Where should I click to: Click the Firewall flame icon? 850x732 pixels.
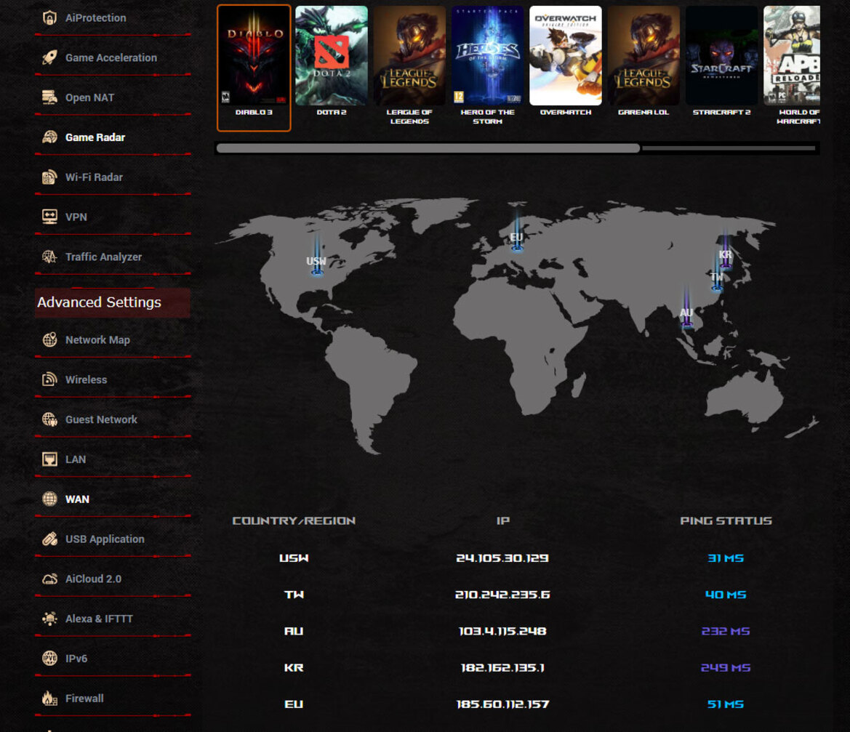point(50,699)
